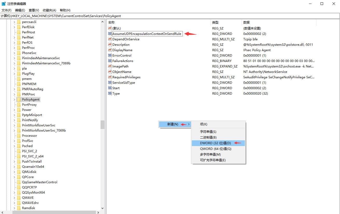
Task: Open the 查看 menu
Action: (x=33, y=10)
